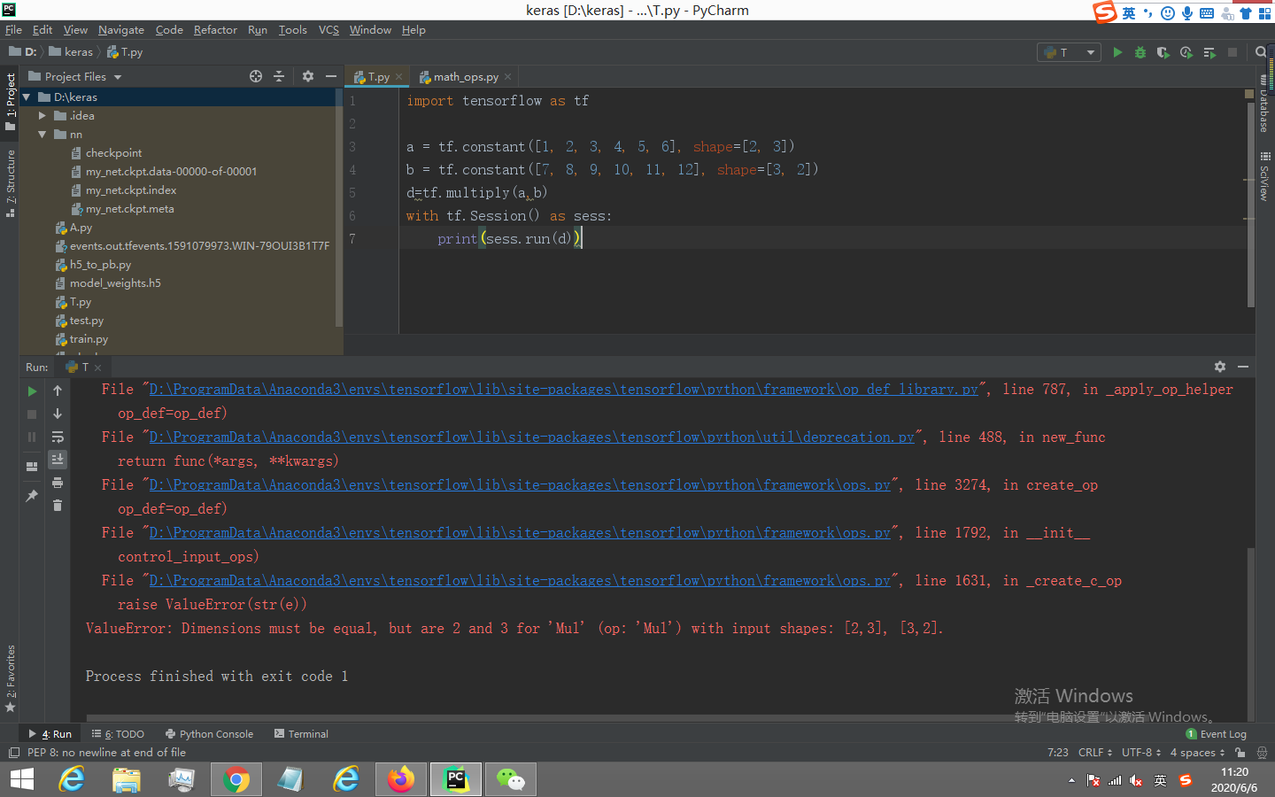Switch to the math_ops.py editor tab
This screenshot has width=1275, height=797.
tap(463, 76)
